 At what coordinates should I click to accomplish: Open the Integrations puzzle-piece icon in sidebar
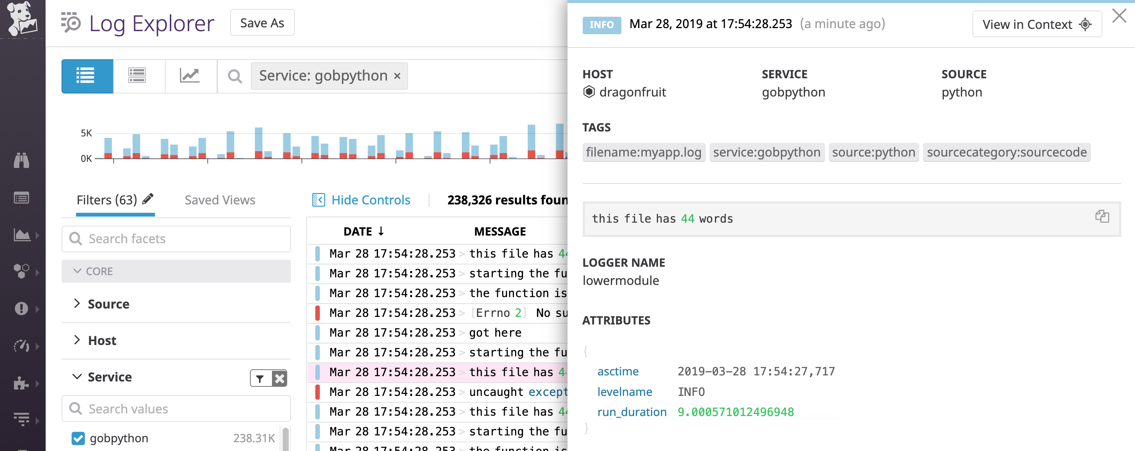click(x=22, y=382)
